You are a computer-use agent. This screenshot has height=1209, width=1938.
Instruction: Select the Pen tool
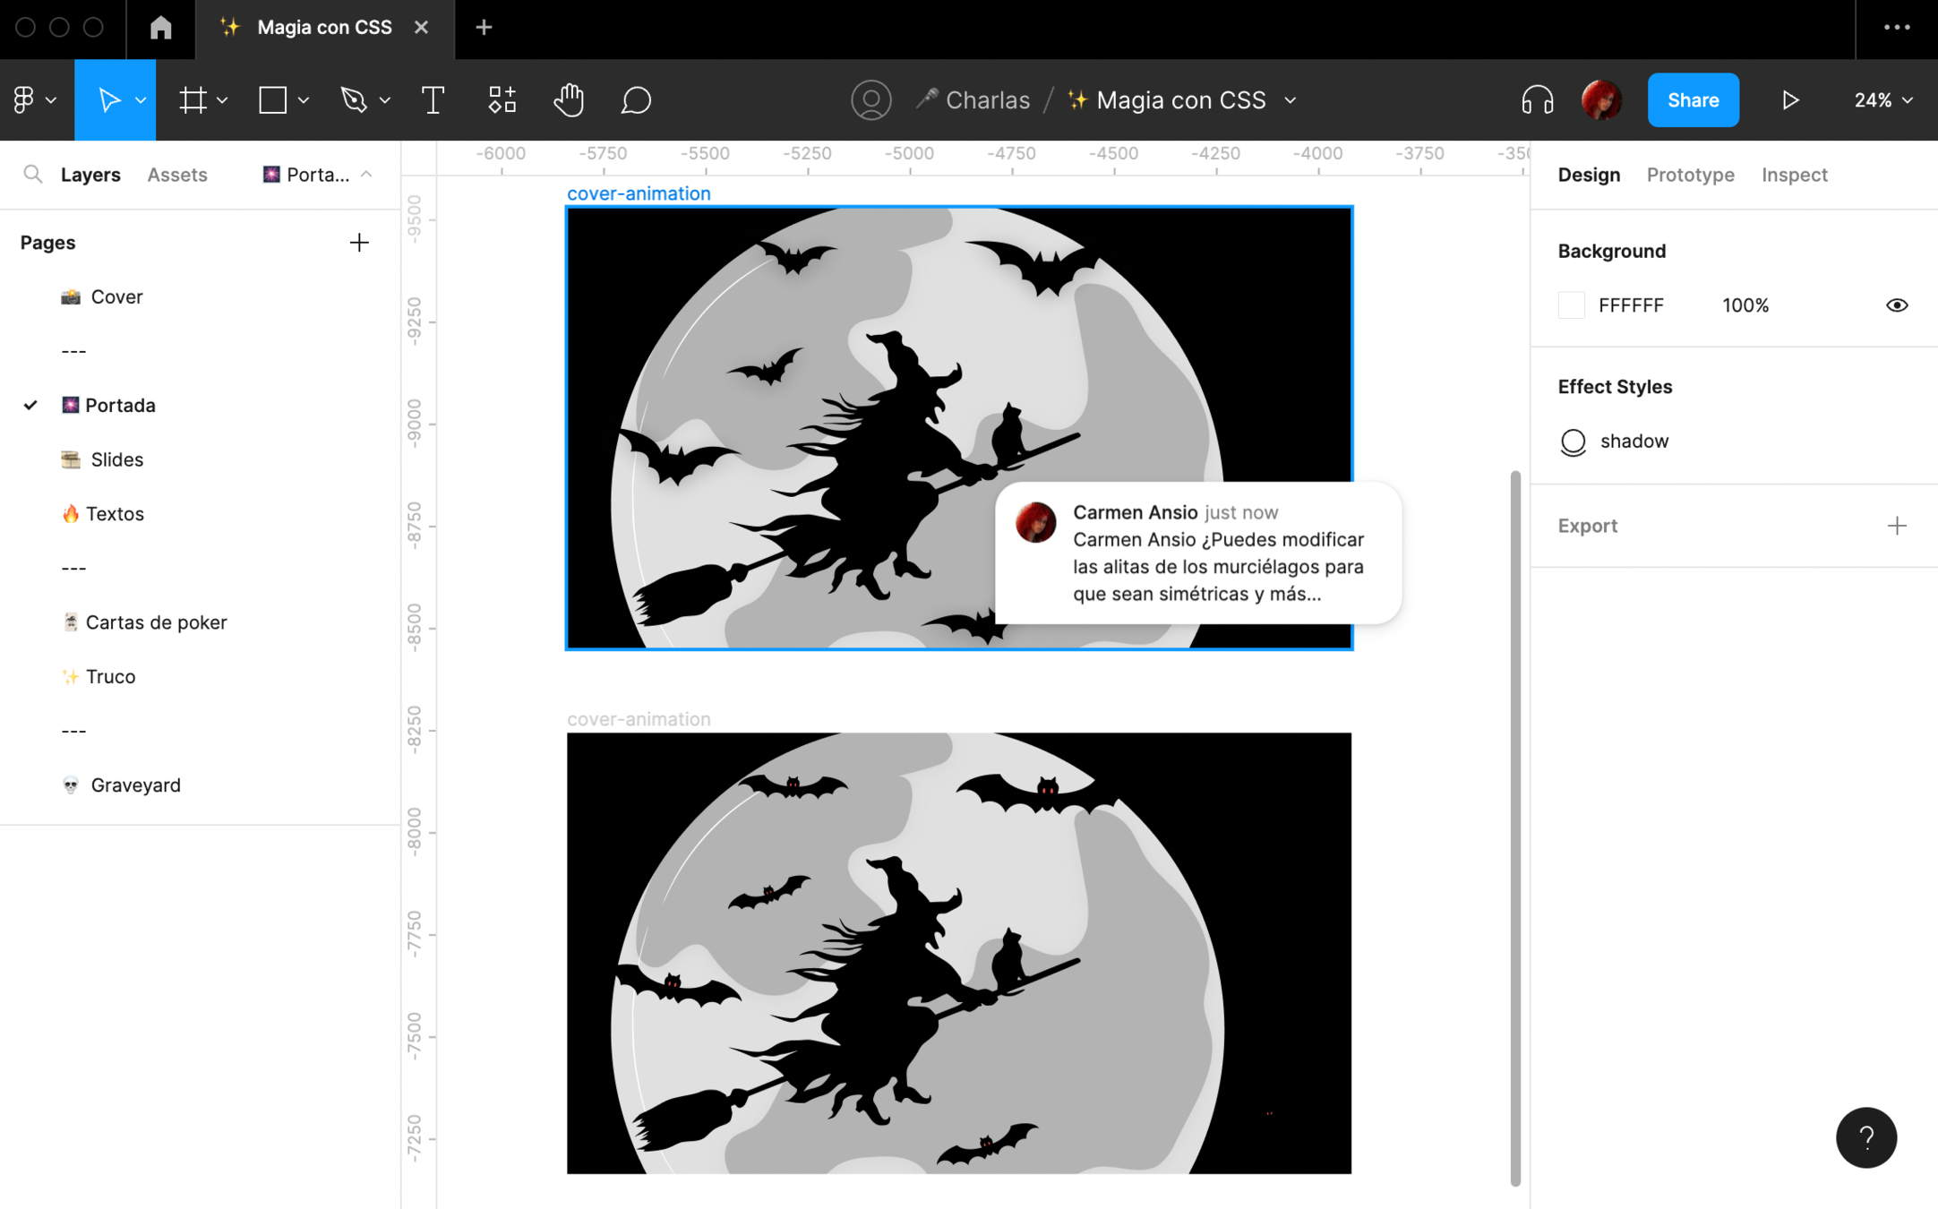coord(354,100)
